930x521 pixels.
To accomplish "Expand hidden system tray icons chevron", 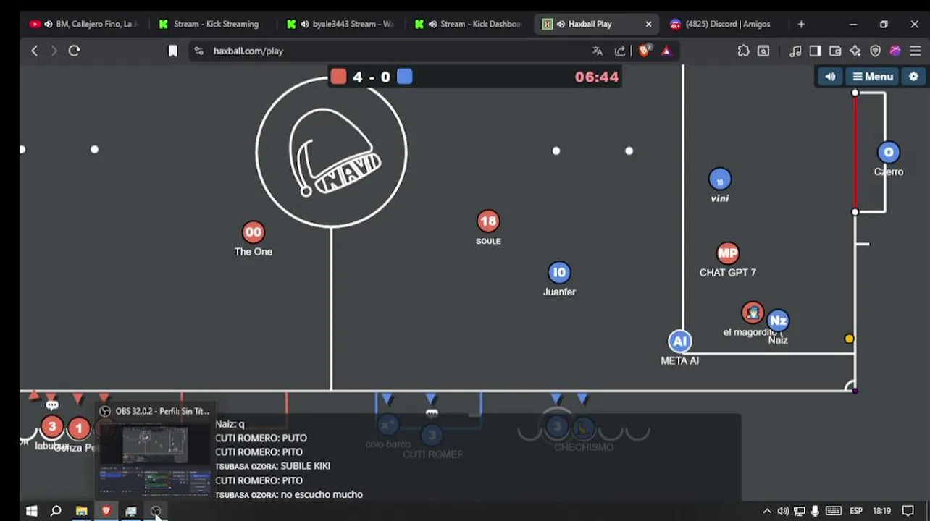I will coord(767,511).
